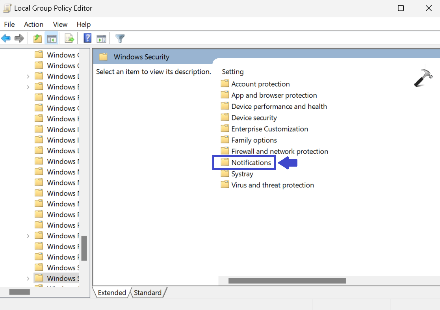Image resolution: width=440 pixels, height=310 pixels.
Task: Select the Windows H… tree folder
Action: tap(56, 119)
